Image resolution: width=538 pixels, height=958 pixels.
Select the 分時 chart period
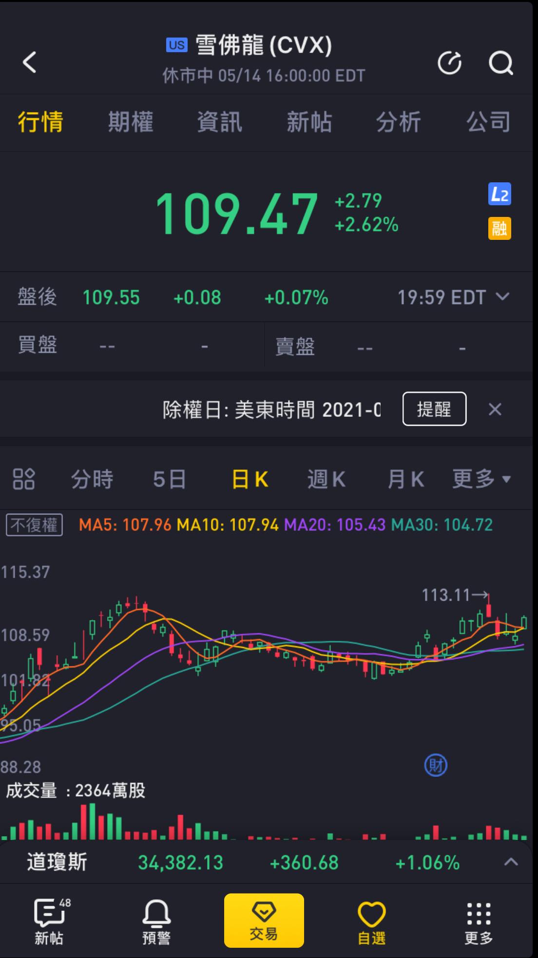coord(92,479)
